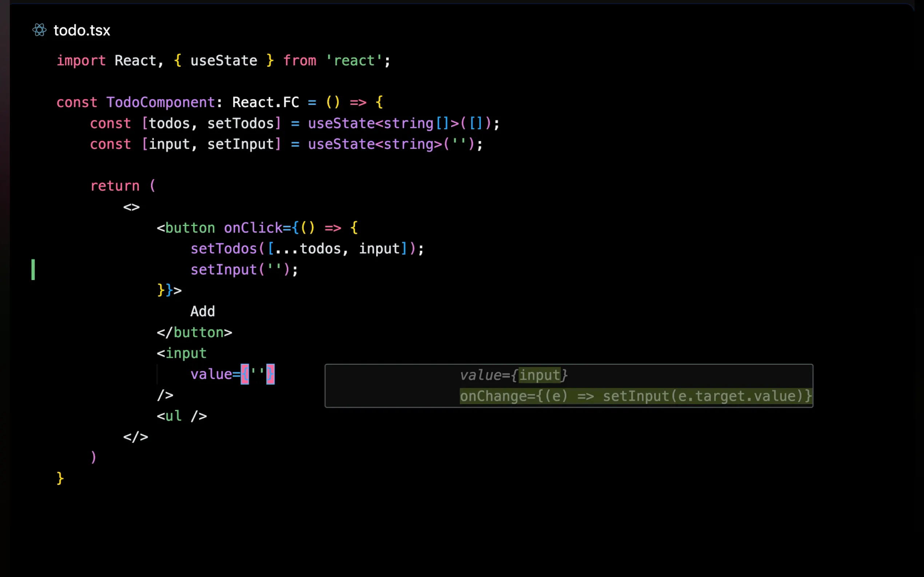Click the closing </button> tag

click(x=194, y=332)
